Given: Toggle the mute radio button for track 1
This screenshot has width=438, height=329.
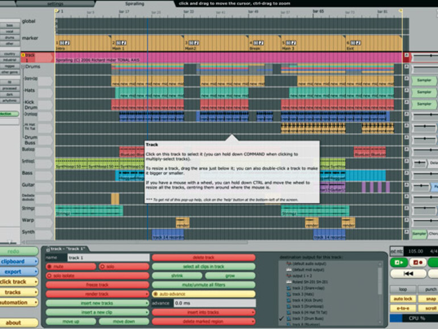Looking at the screenshot, I should [x=50, y=266].
